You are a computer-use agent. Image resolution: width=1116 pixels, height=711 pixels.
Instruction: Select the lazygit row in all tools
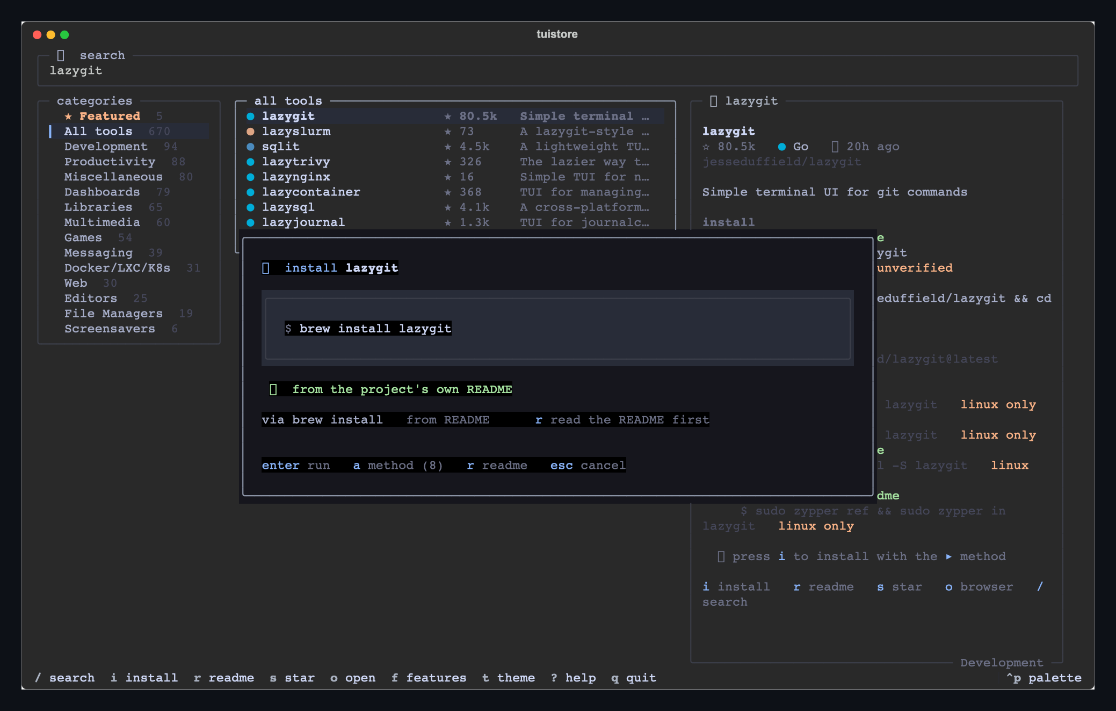tap(455, 116)
